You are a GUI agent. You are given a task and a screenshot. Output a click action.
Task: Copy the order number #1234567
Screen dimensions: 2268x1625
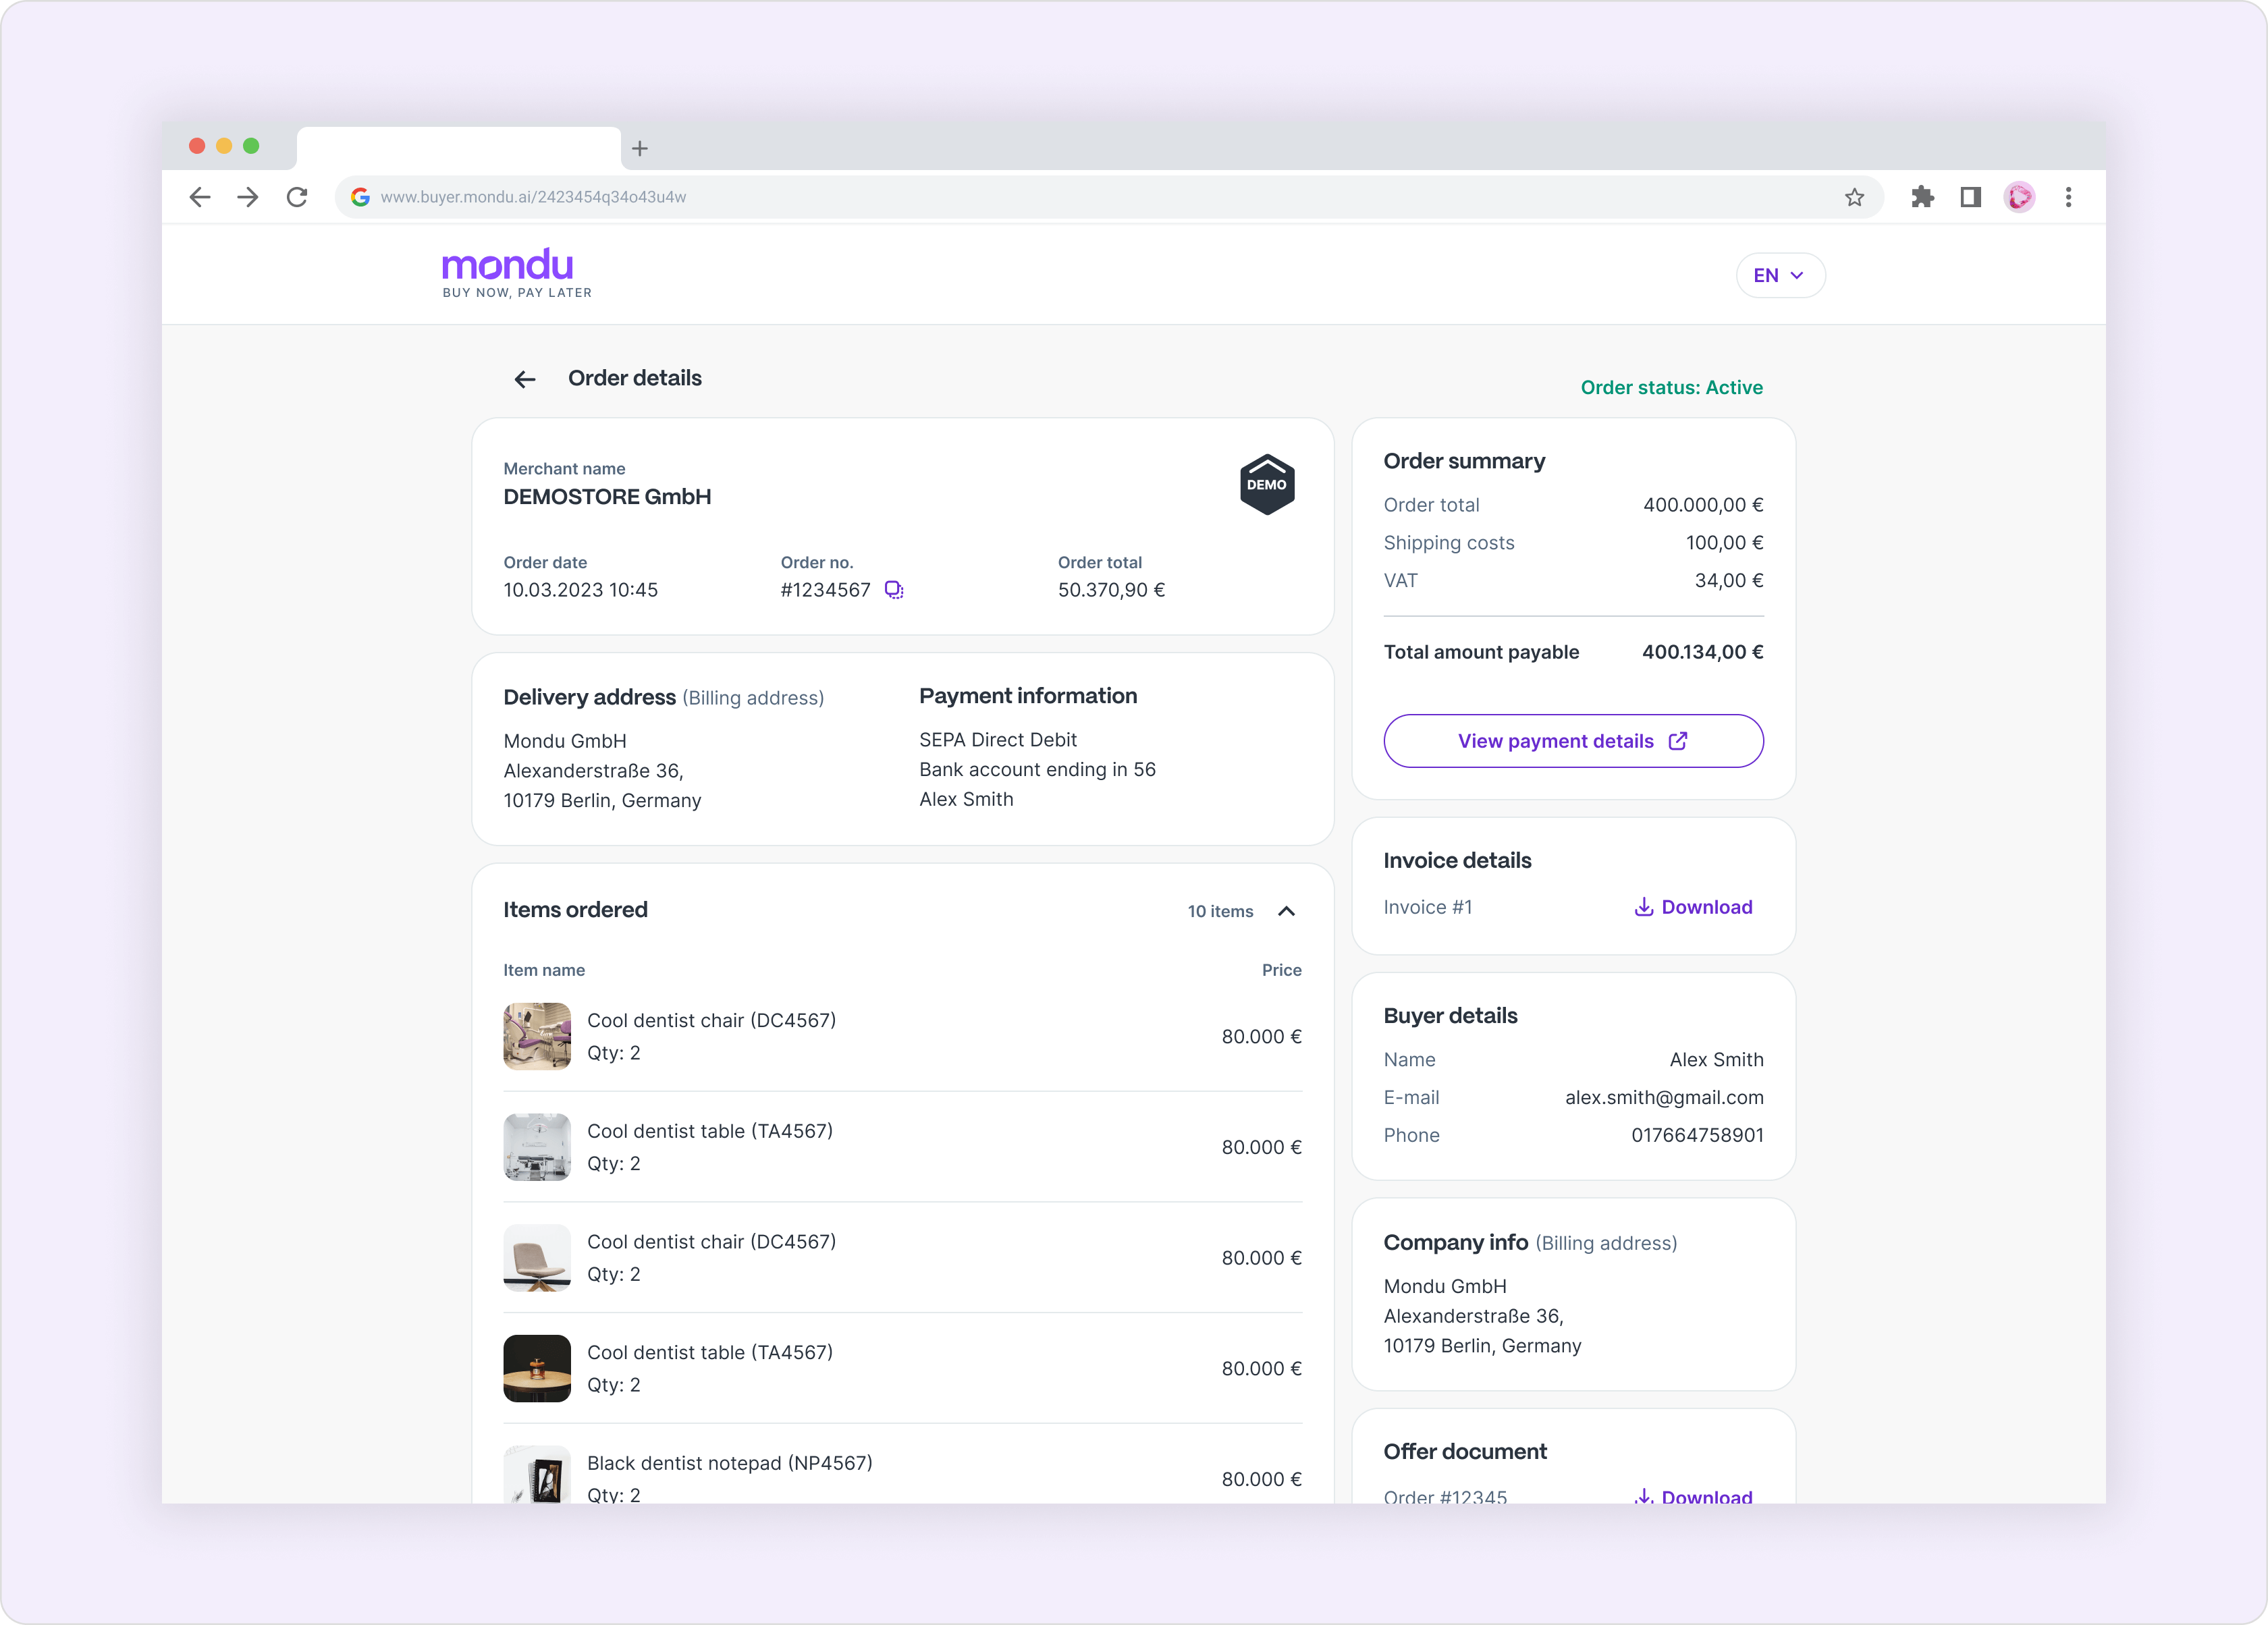[894, 590]
